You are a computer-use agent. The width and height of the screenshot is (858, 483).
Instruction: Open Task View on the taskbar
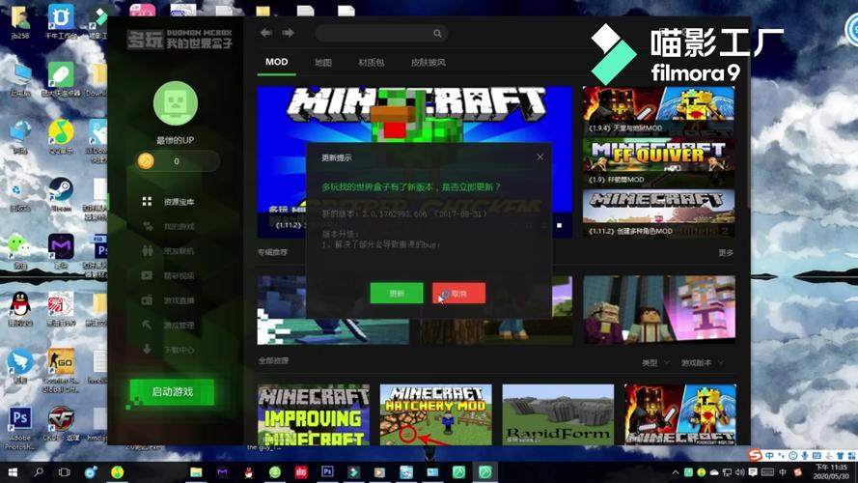[64, 472]
